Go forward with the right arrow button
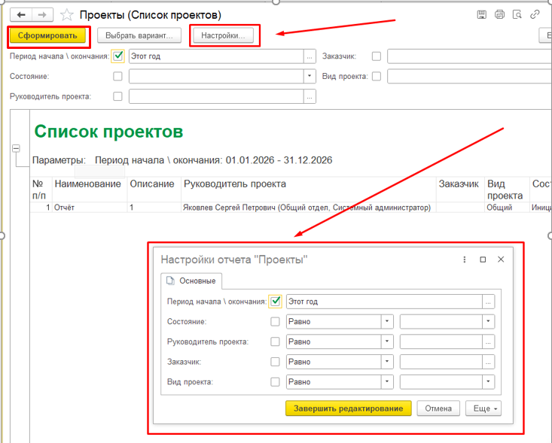The width and height of the screenshot is (552, 443). click(43, 15)
